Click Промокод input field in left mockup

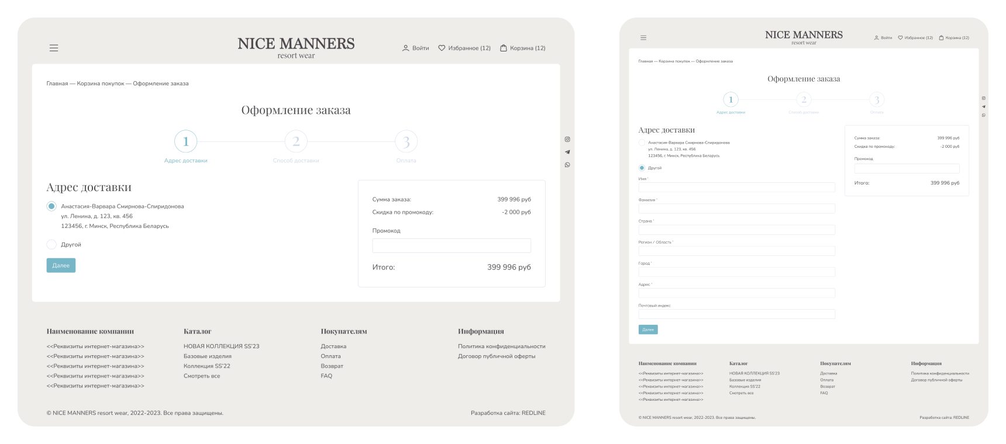coord(452,245)
